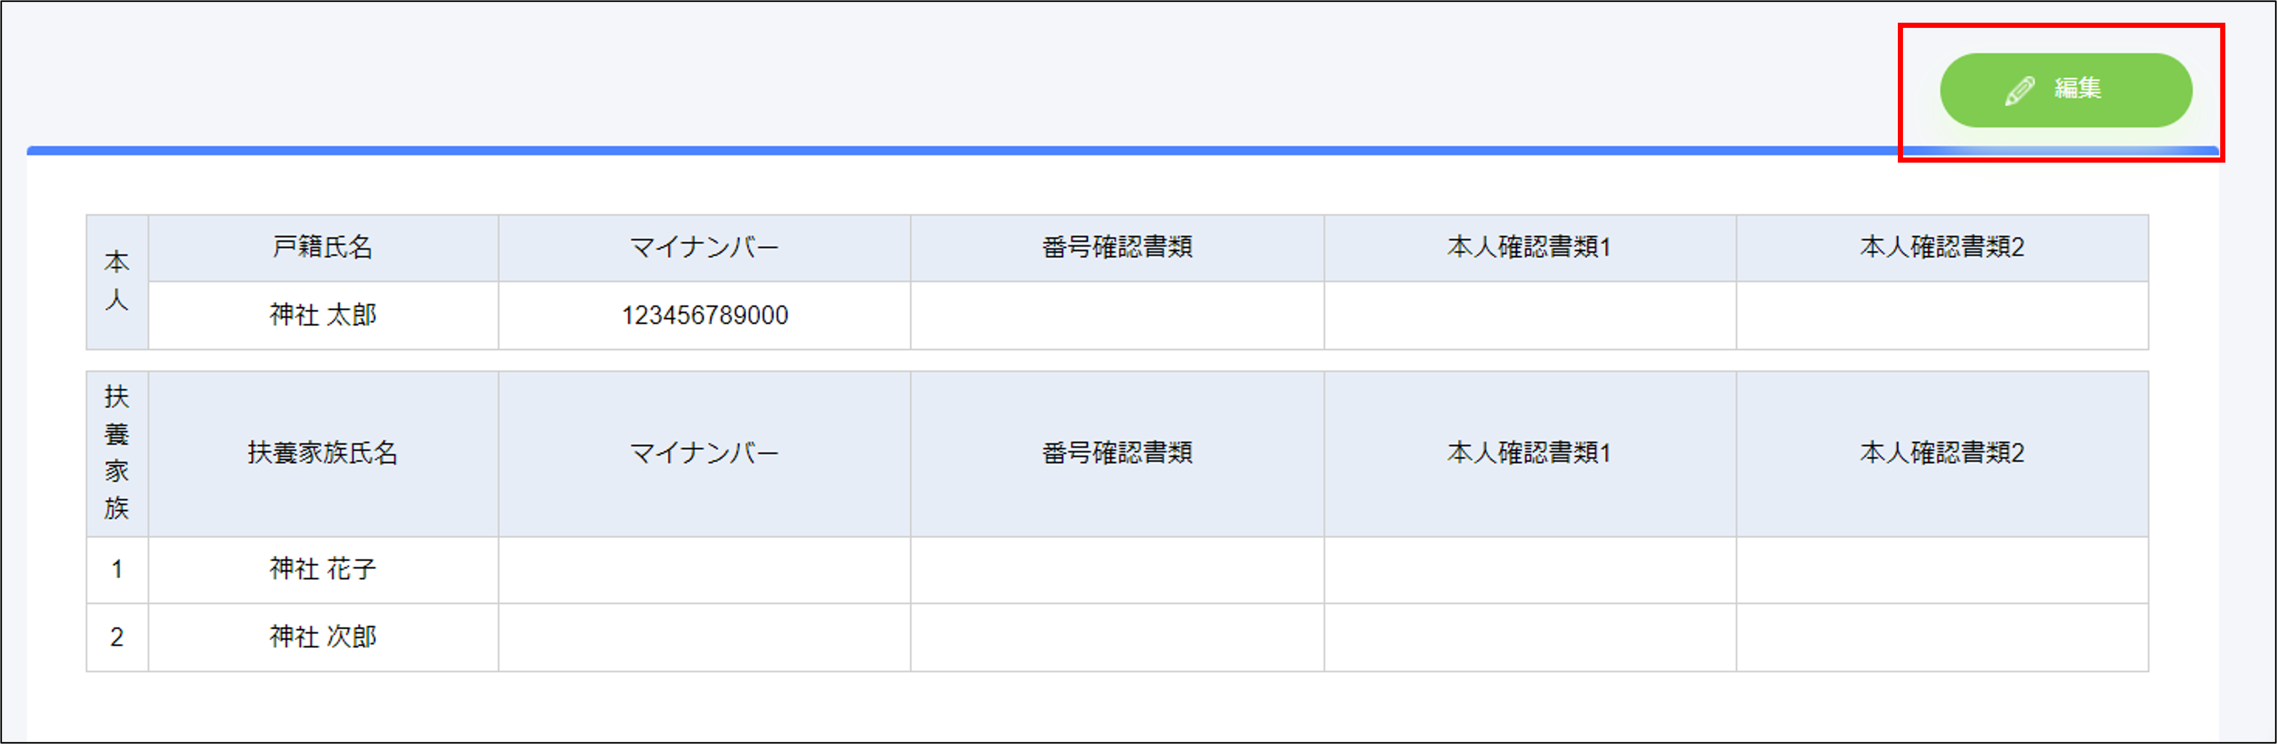
Task: Click the pencil icon on the 編集 button
Action: tap(2019, 90)
